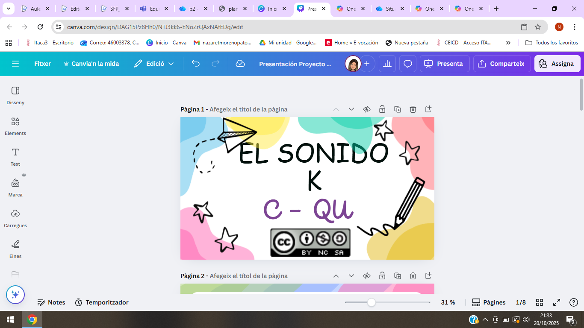Open the Eines tools panel
The height and width of the screenshot is (328, 584).
(15, 249)
